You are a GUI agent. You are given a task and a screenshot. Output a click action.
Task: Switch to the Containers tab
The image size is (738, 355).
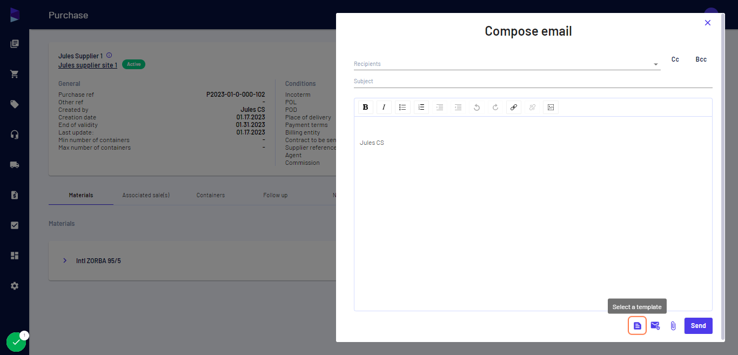(x=211, y=195)
